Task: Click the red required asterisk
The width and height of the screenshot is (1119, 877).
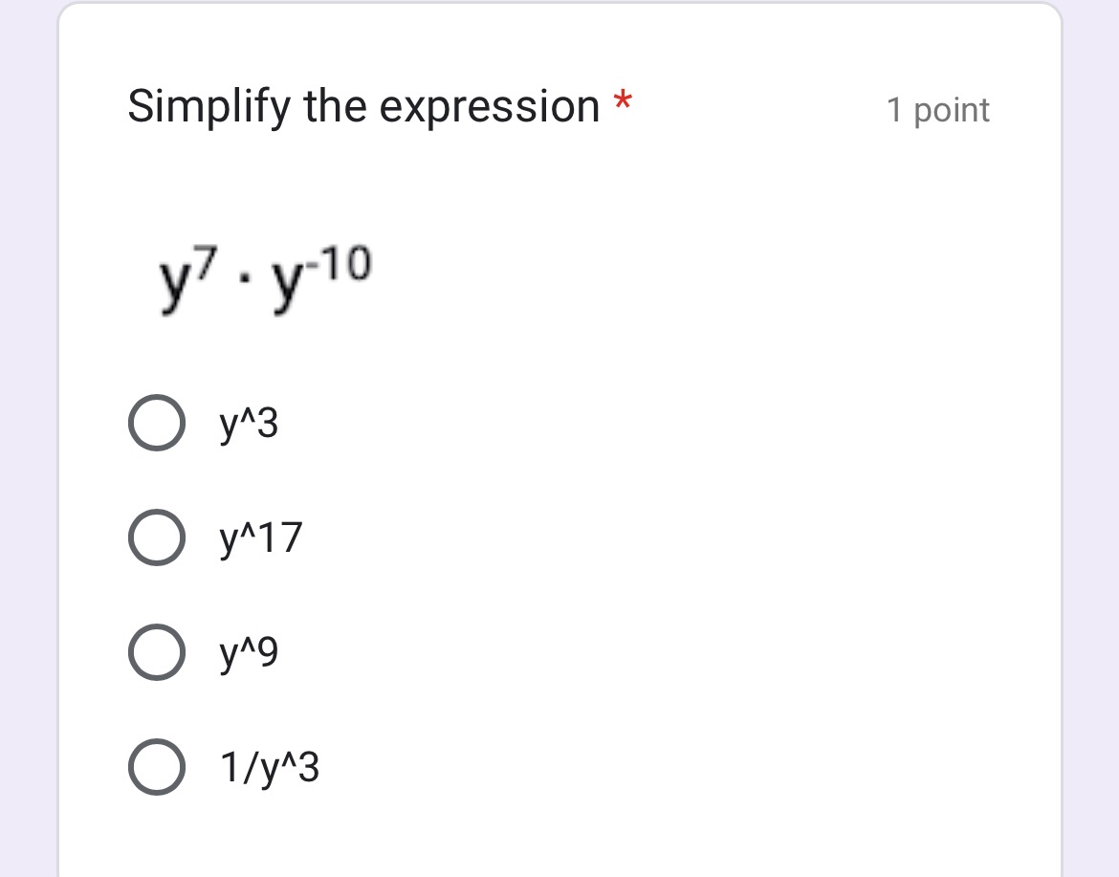Action: pyautogui.click(x=623, y=101)
